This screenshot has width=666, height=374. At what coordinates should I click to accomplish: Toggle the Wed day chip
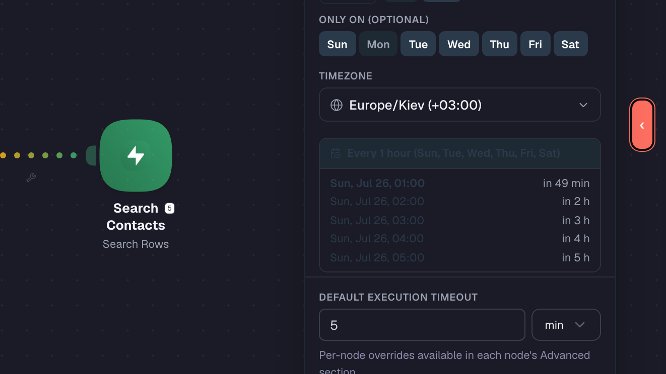click(459, 44)
